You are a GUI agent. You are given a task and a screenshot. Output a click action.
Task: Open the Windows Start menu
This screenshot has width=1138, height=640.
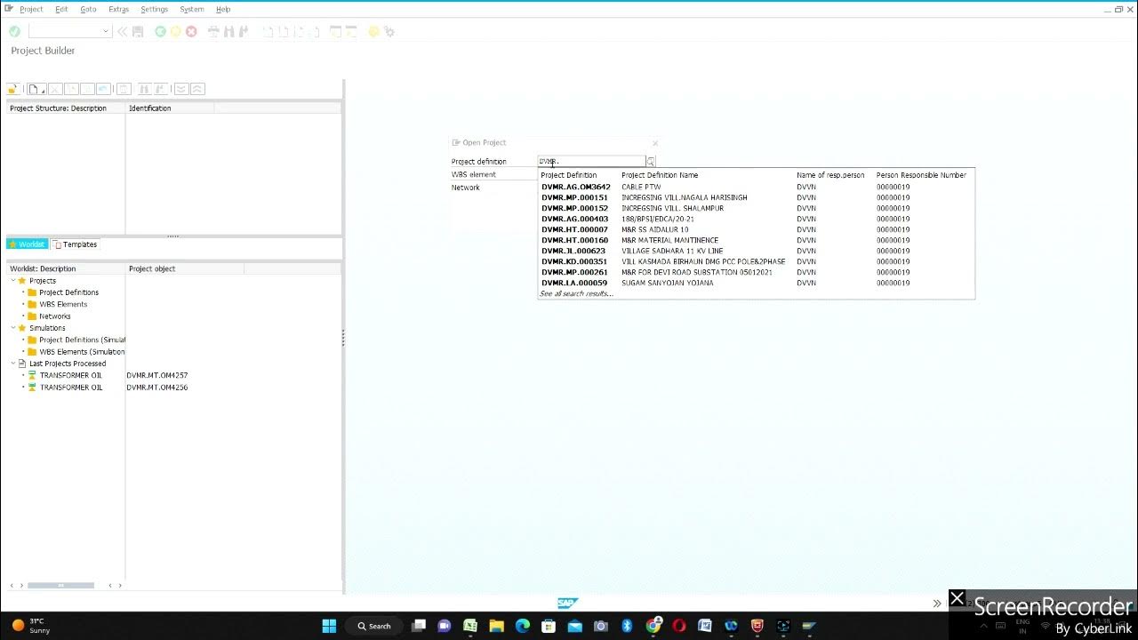tap(329, 626)
